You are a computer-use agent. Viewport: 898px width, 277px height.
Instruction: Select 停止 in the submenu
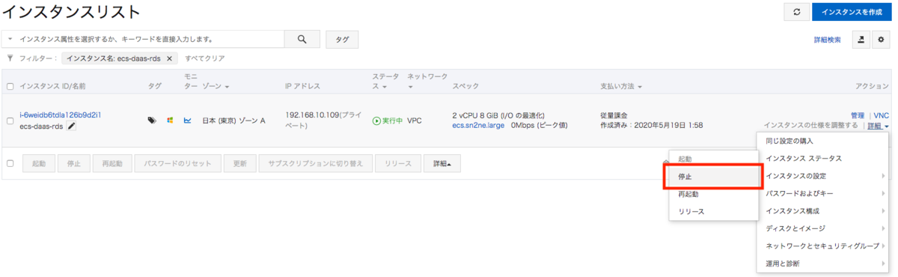point(714,177)
